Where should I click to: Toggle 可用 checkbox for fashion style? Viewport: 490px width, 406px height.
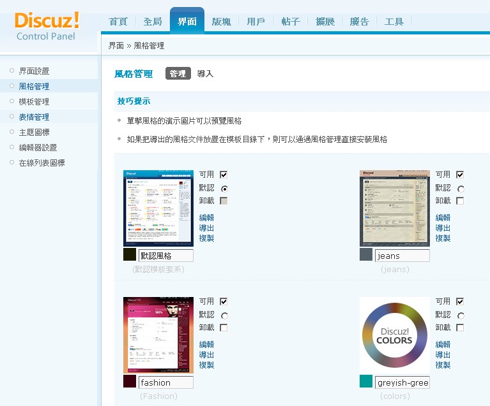click(224, 301)
